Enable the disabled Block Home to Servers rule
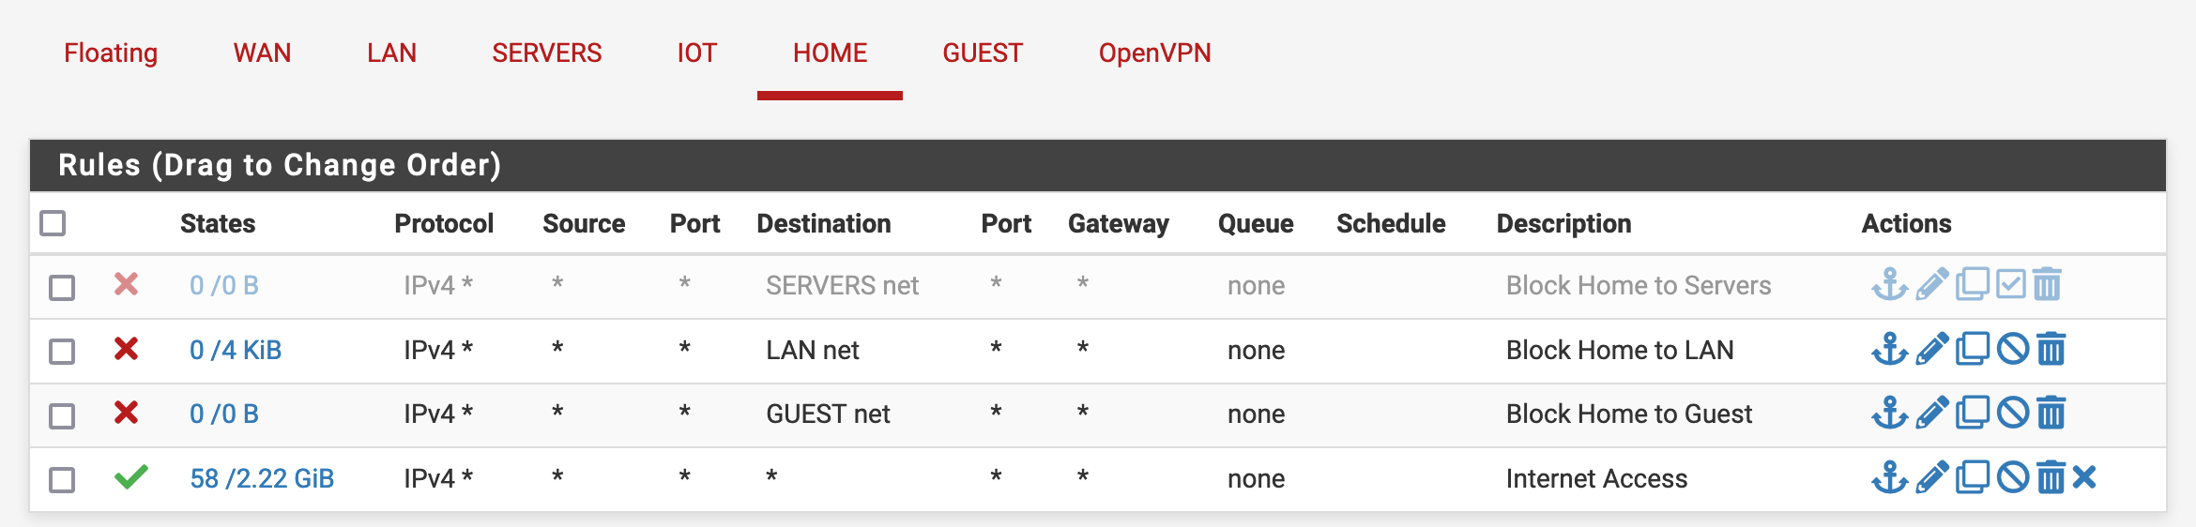This screenshot has width=2196, height=527. 2011,284
